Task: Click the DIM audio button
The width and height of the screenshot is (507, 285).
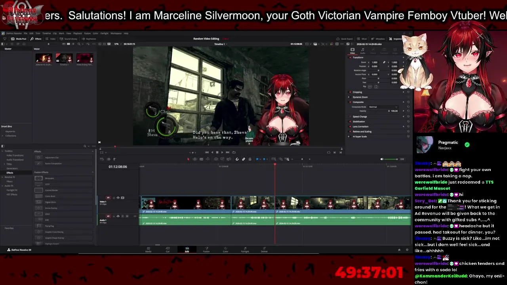Action: [x=402, y=159]
